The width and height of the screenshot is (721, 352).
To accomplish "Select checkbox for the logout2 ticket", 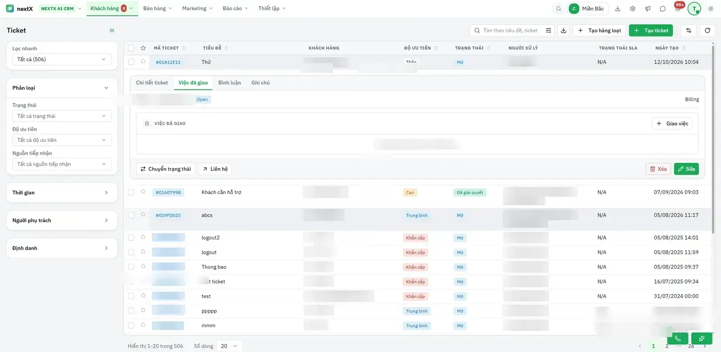I will click(x=131, y=238).
